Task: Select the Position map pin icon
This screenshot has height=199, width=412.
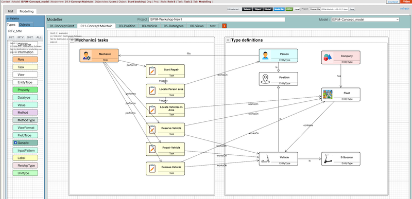Action: [265, 79]
